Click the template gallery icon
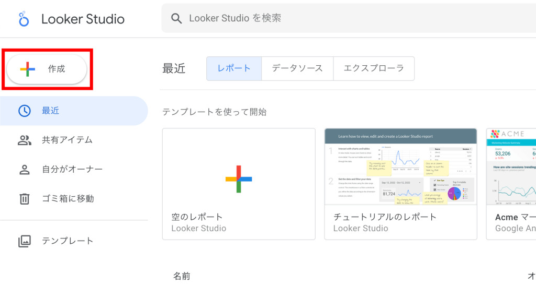Viewport: 536px width, 286px height. [25, 241]
